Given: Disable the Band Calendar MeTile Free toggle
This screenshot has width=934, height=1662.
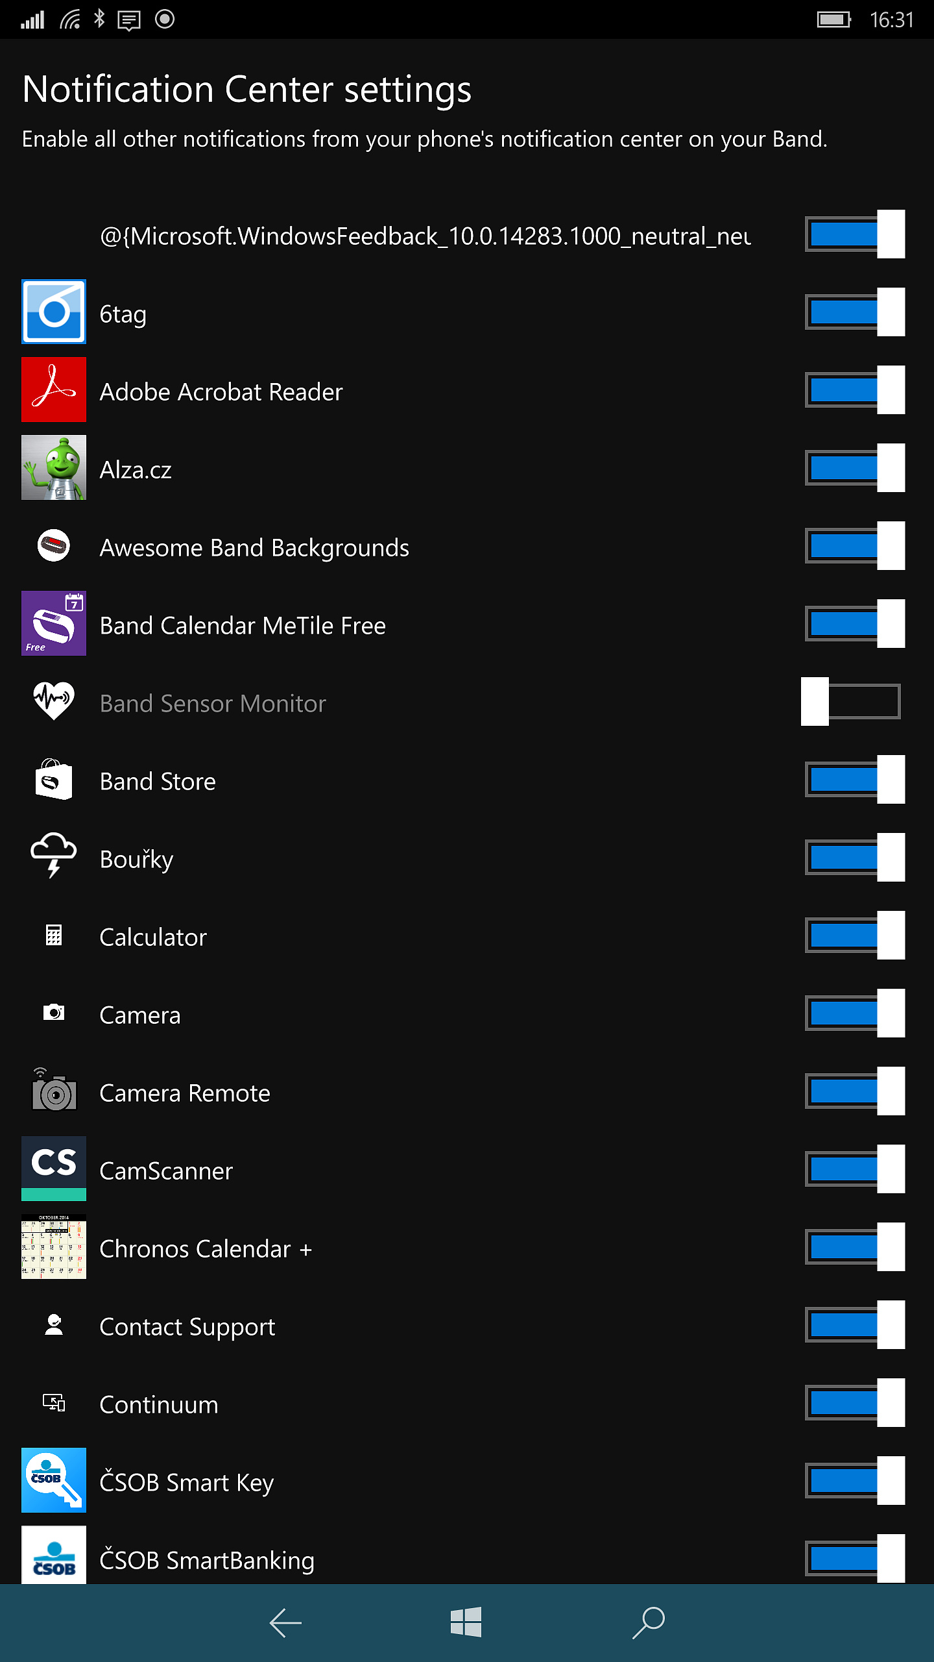Looking at the screenshot, I should (855, 623).
